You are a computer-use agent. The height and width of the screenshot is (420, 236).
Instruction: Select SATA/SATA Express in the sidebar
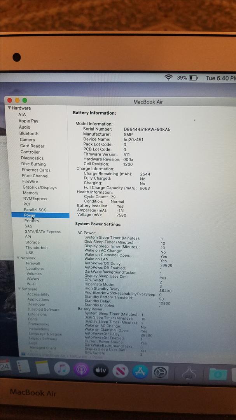click(43, 232)
